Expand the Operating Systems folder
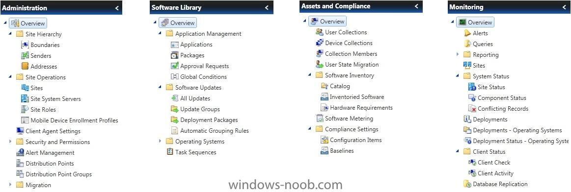Image resolution: width=571 pixels, height=192 pixels. click(x=160, y=141)
